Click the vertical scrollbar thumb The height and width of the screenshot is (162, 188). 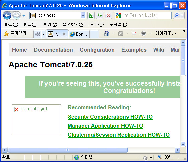[x=183, y=61]
